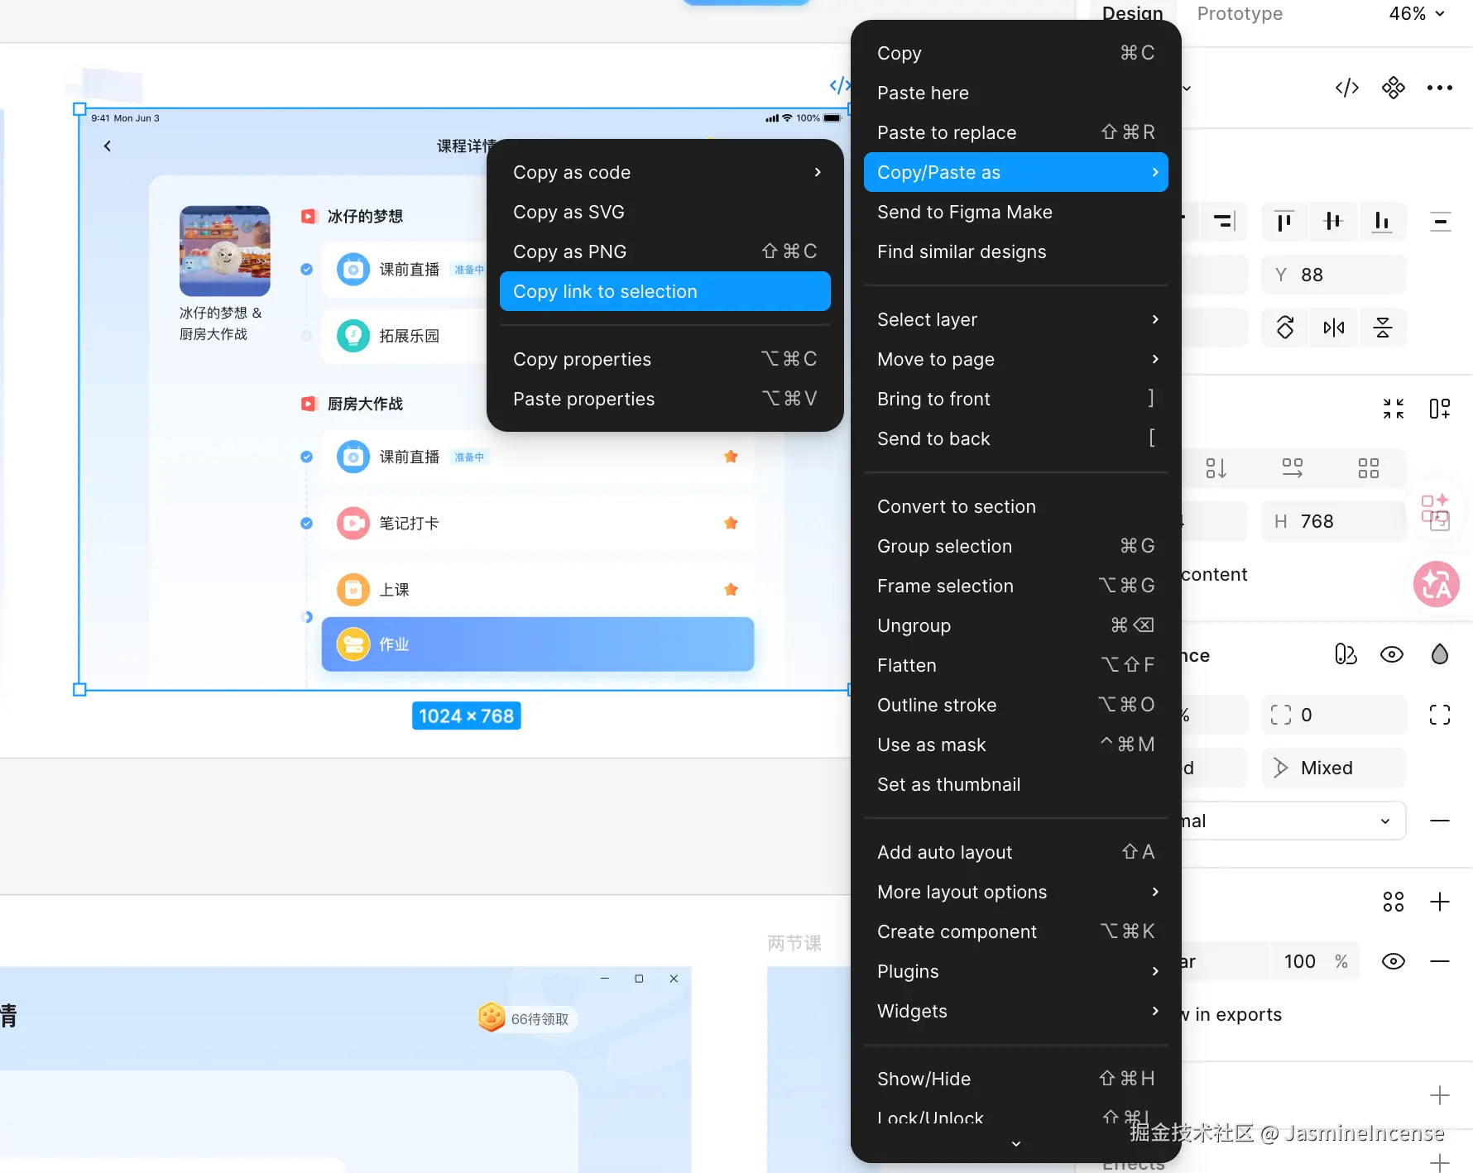Click the align bottom icon
This screenshot has height=1173, width=1473.
(x=1381, y=221)
